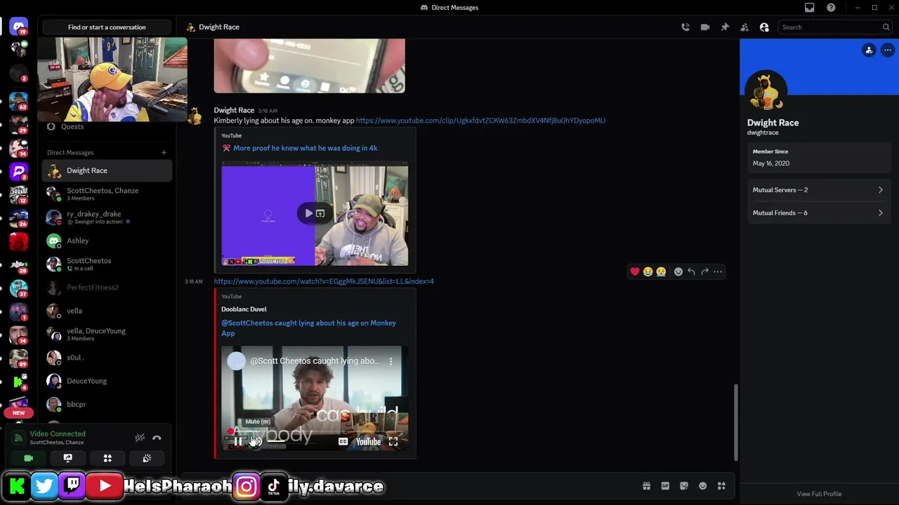This screenshot has height=505, width=899.
Task: Click the friend status icon on profile banner
Action: coord(869,50)
